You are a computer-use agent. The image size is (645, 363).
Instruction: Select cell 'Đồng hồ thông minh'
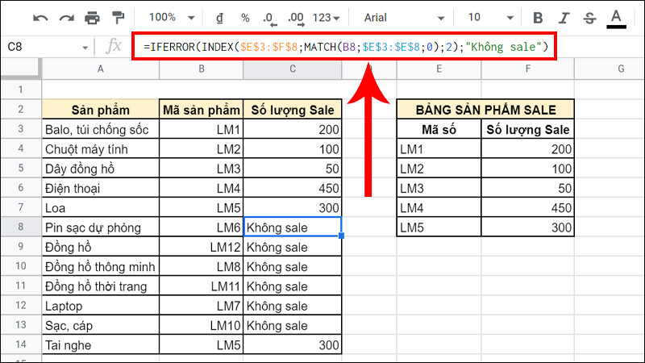[x=100, y=266]
